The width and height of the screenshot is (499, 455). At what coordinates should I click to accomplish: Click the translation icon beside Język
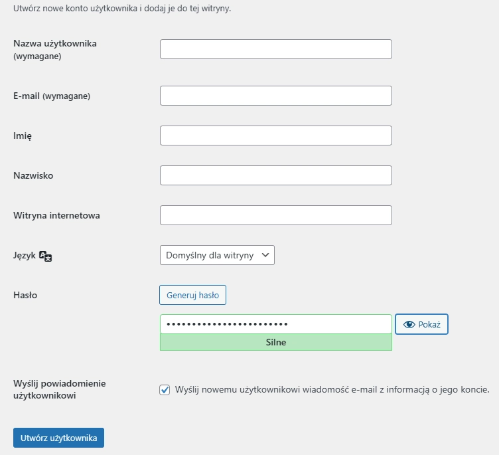pos(46,256)
